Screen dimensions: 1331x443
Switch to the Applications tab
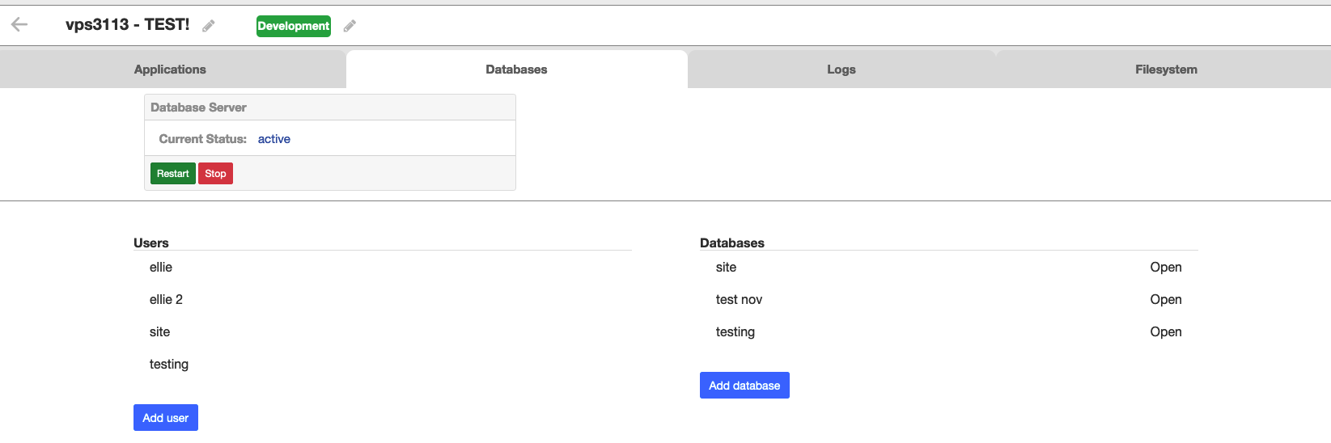[170, 70]
